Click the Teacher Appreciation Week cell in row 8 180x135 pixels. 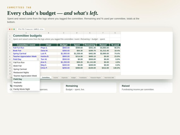(26, 56)
